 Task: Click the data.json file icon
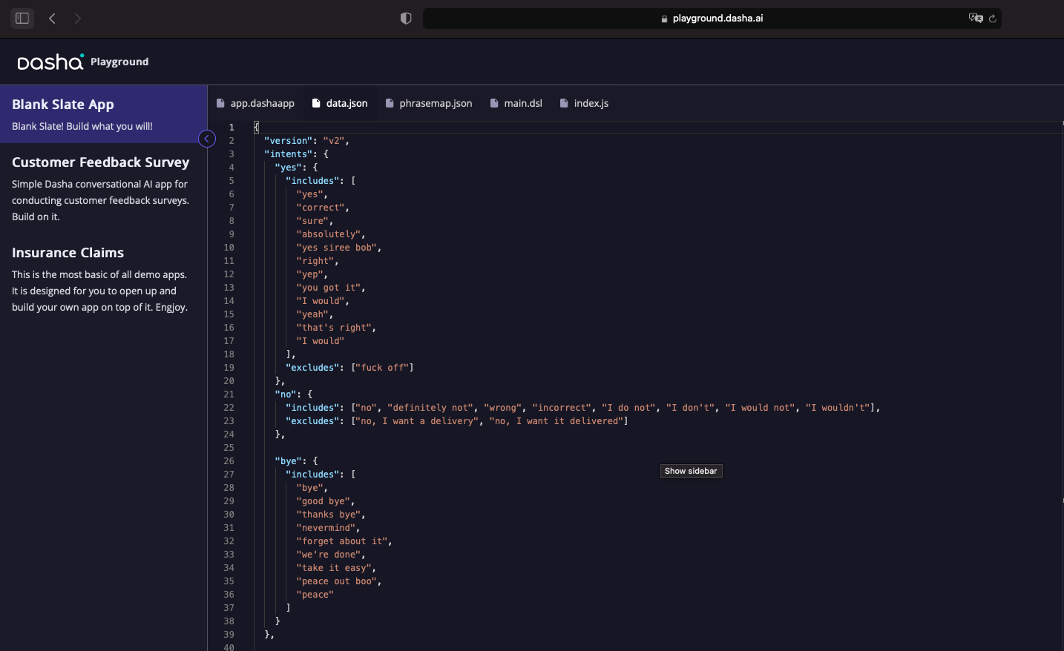pos(316,103)
